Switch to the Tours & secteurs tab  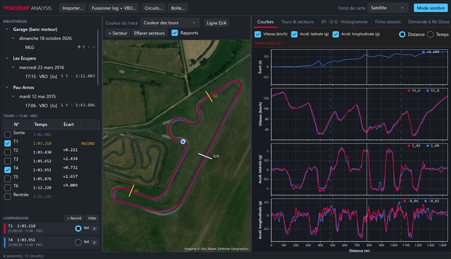tap(297, 22)
